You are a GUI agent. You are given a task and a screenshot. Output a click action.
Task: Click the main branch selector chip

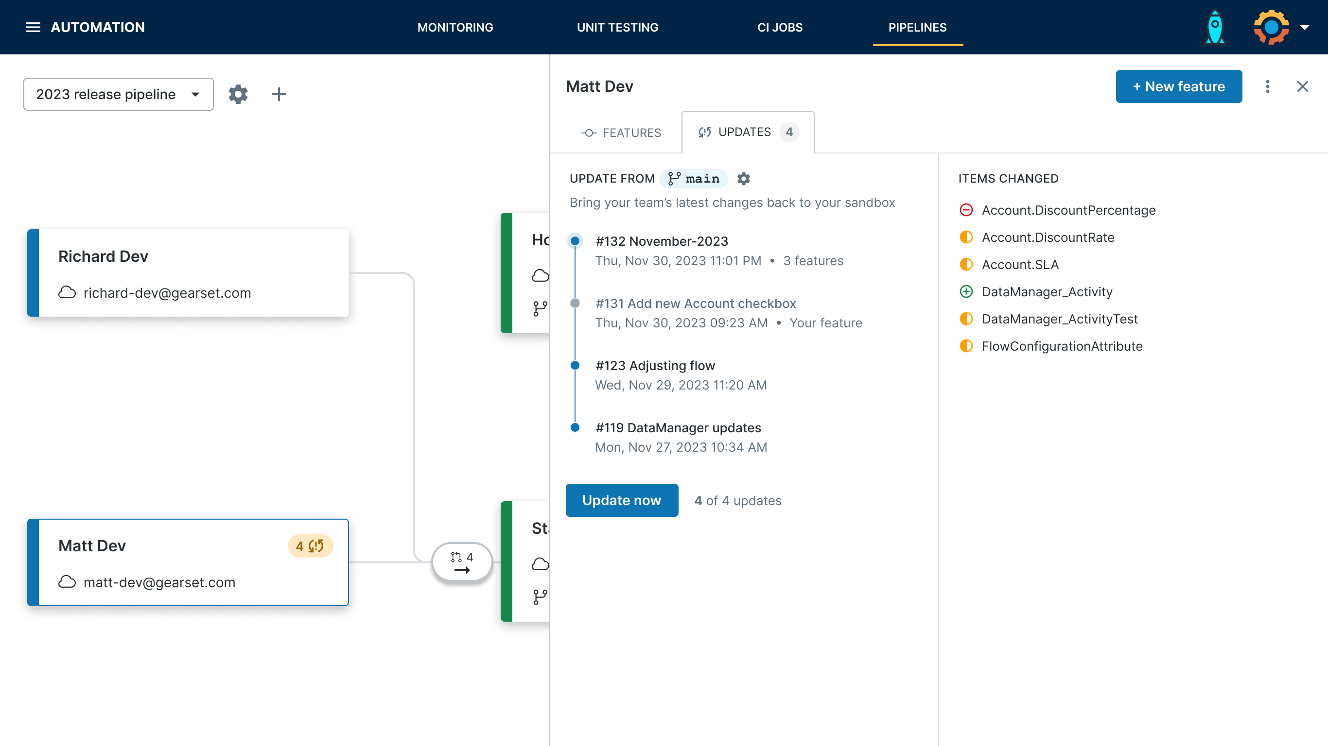point(693,179)
